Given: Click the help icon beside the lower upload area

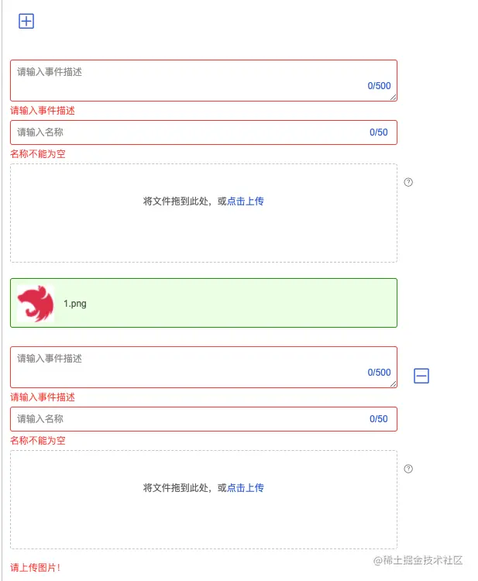Looking at the screenshot, I should point(408,469).
